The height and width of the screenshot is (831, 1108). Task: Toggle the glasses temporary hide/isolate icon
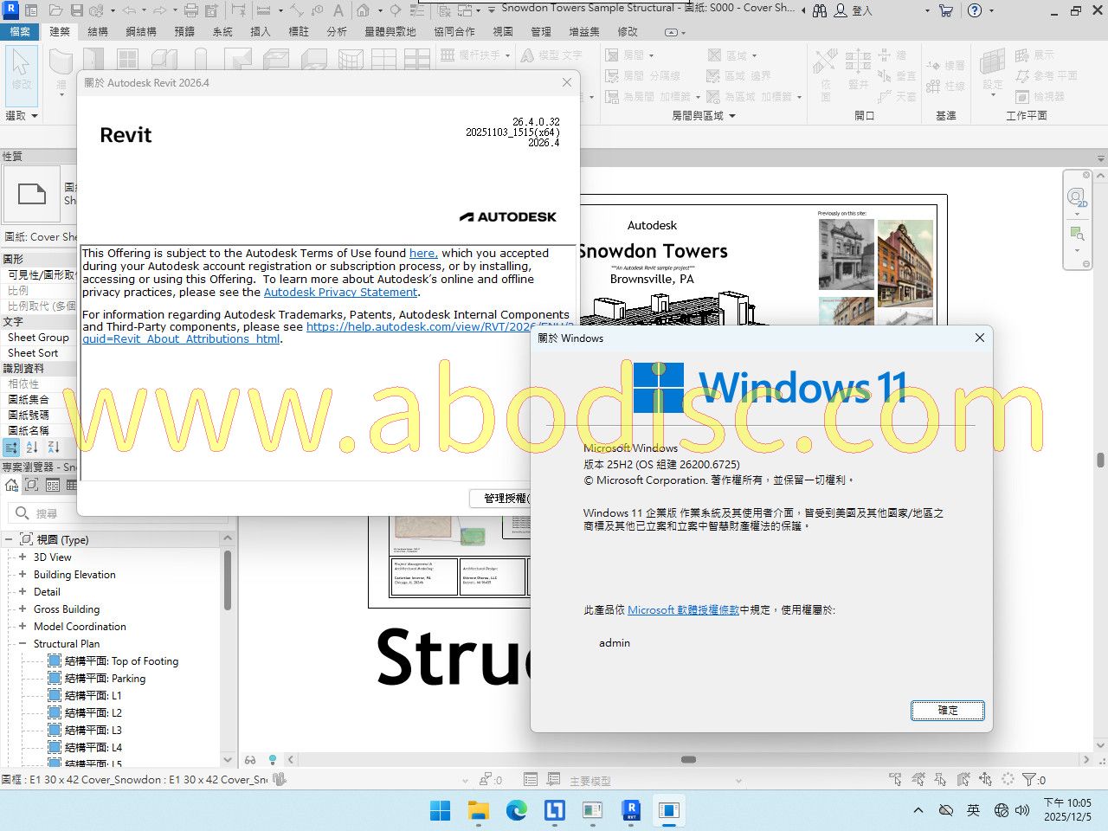pyautogui.click(x=250, y=760)
